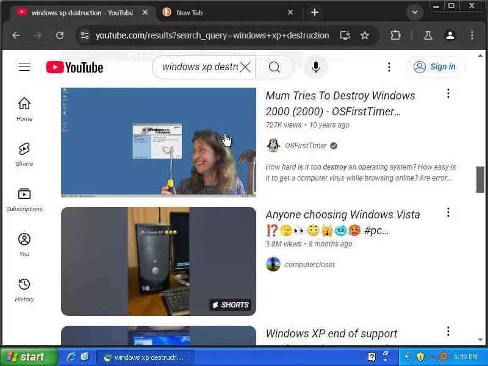The height and width of the screenshot is (366, 488).
Task: Open the extensions puzzle icon
Action: pyautogui.click(x=395, y=35)
